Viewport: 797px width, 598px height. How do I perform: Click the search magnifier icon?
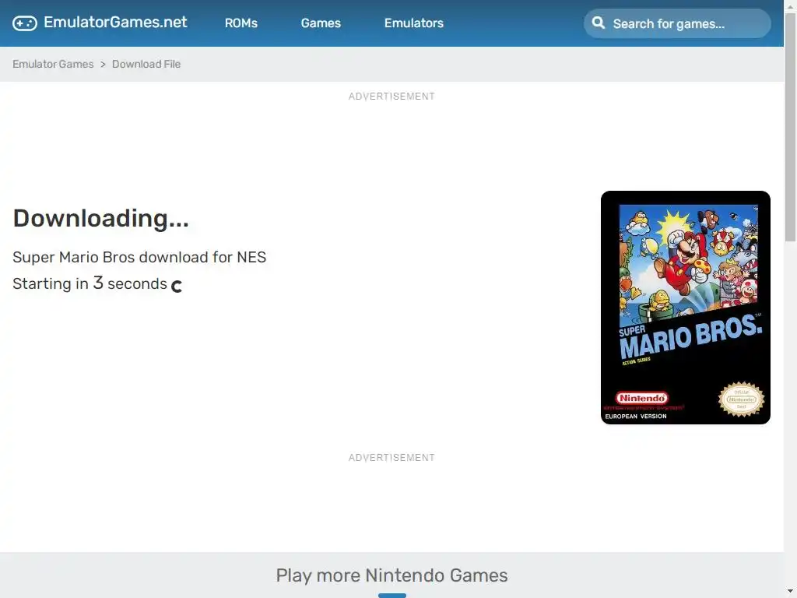[599, 23]
